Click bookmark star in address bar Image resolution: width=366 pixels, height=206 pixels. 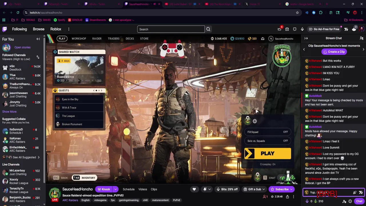(297, 13)
